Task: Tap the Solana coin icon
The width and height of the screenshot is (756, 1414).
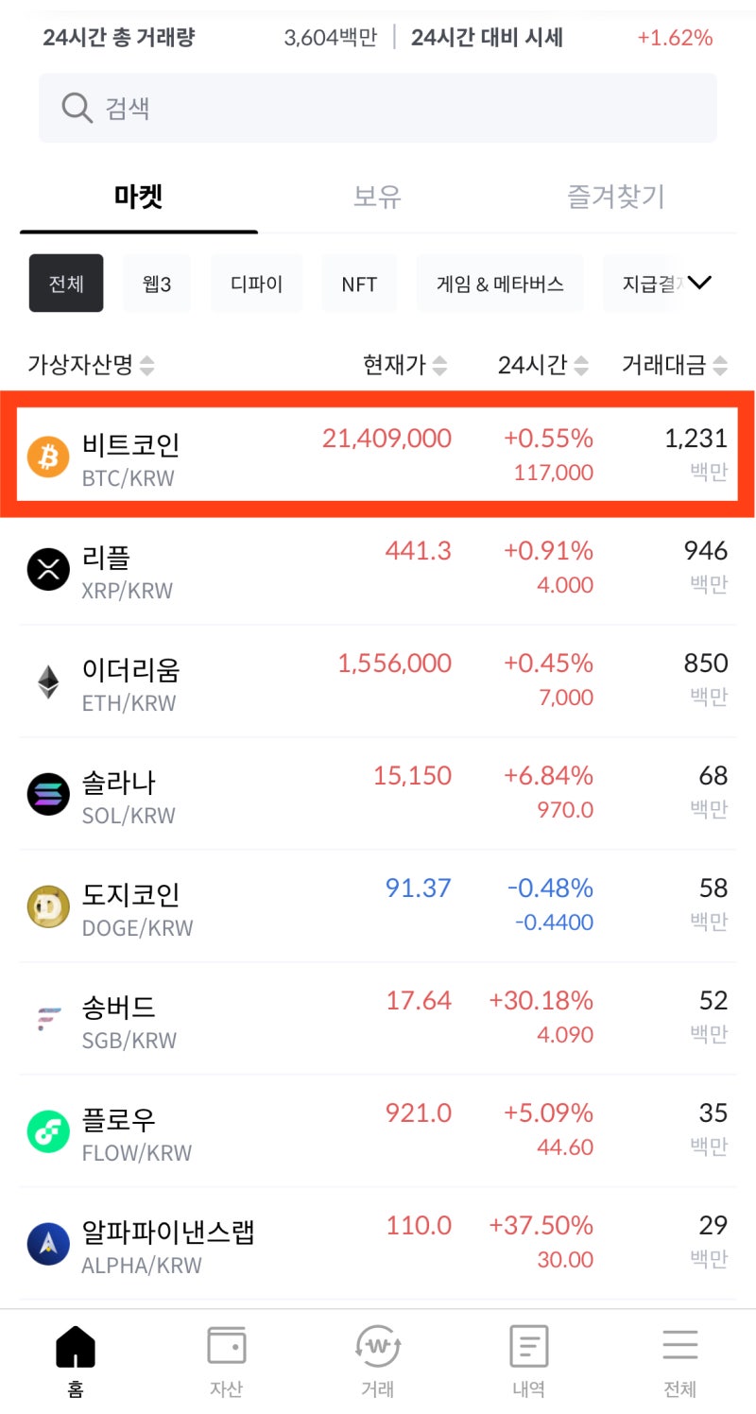Action: point(47,792)
